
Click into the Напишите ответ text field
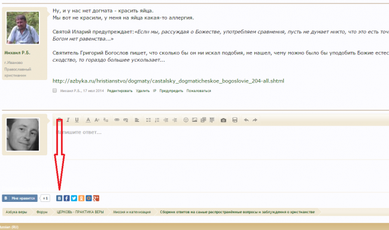(221, 142)
